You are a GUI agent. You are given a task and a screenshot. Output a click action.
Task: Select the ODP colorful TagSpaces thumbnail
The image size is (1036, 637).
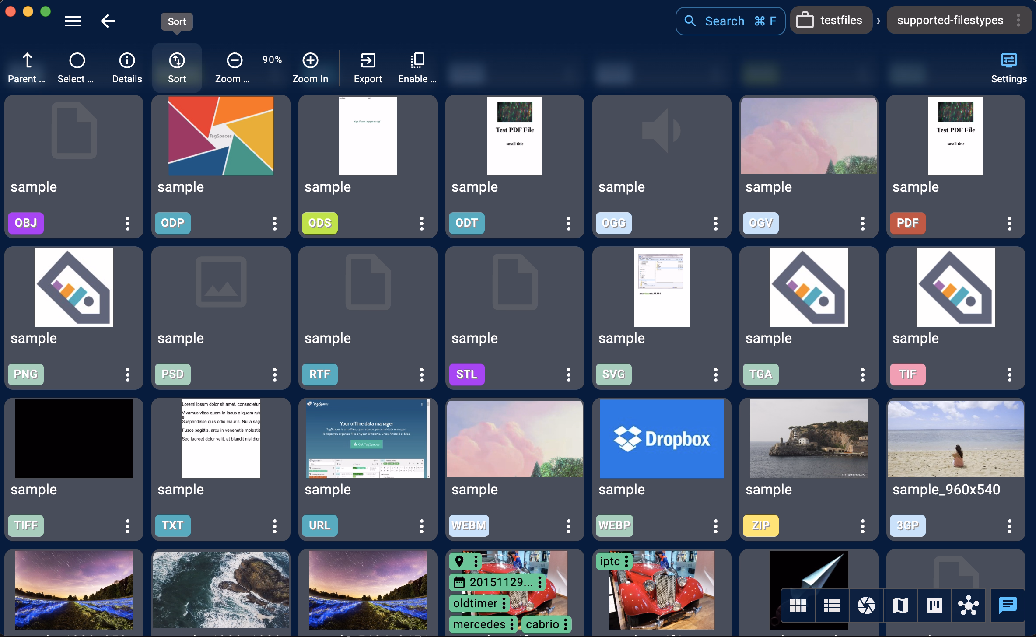pos(221,136)
